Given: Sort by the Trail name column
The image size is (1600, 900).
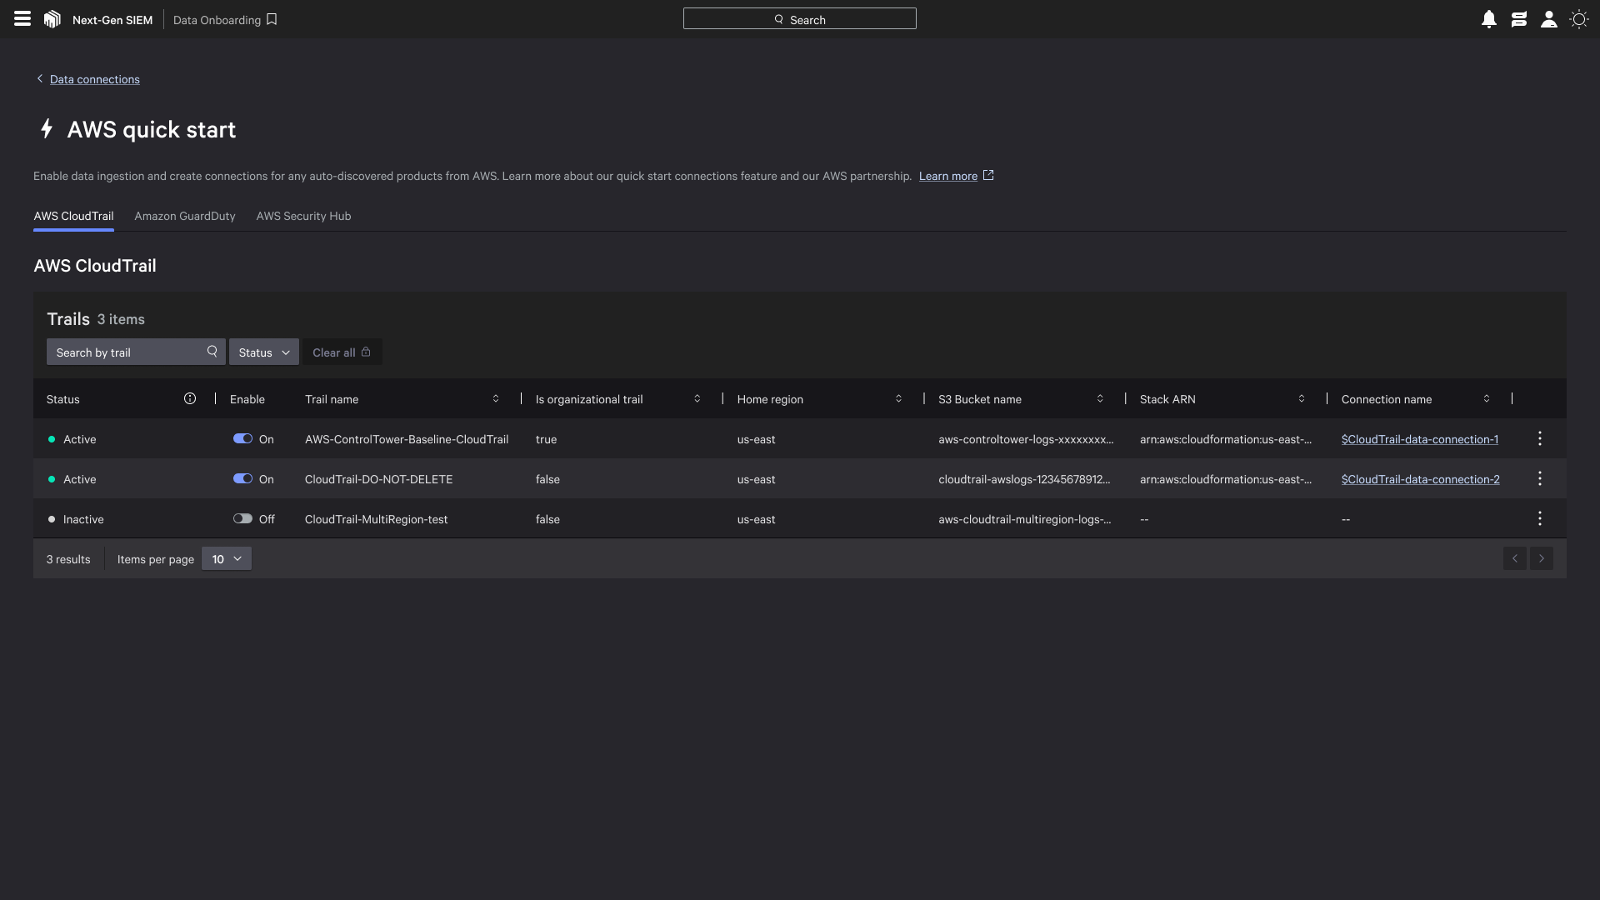Looking at the screenshot, I should pyautogui.click(x=496, y=398).
